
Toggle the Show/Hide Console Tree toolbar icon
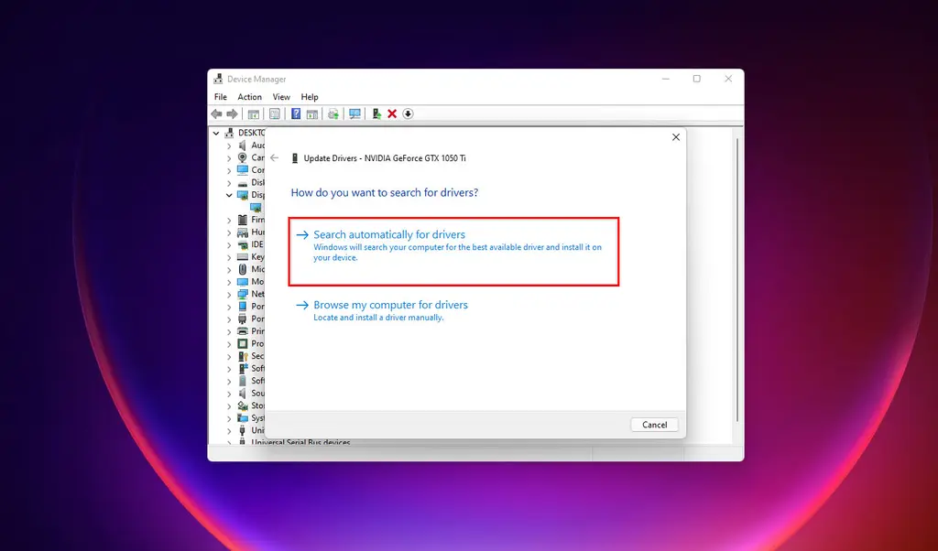[x=254, y=113]
